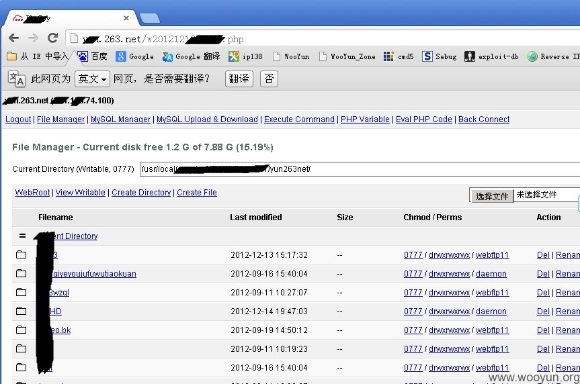Open the Eval PHP Code page
Screen dimensions: 580x384
pos(424,119)
